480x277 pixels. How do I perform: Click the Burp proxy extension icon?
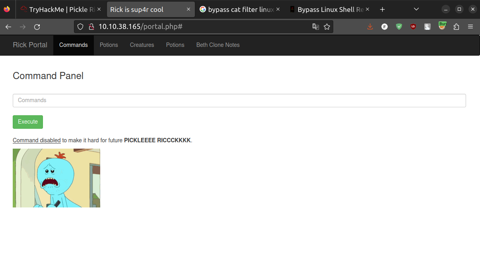point(442,26)
